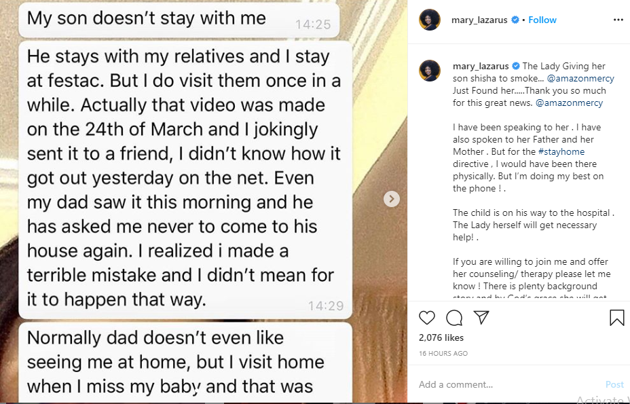Open first @amazonmercy mention link
This screenshot has height=404, width=630.
click(580, 78)
